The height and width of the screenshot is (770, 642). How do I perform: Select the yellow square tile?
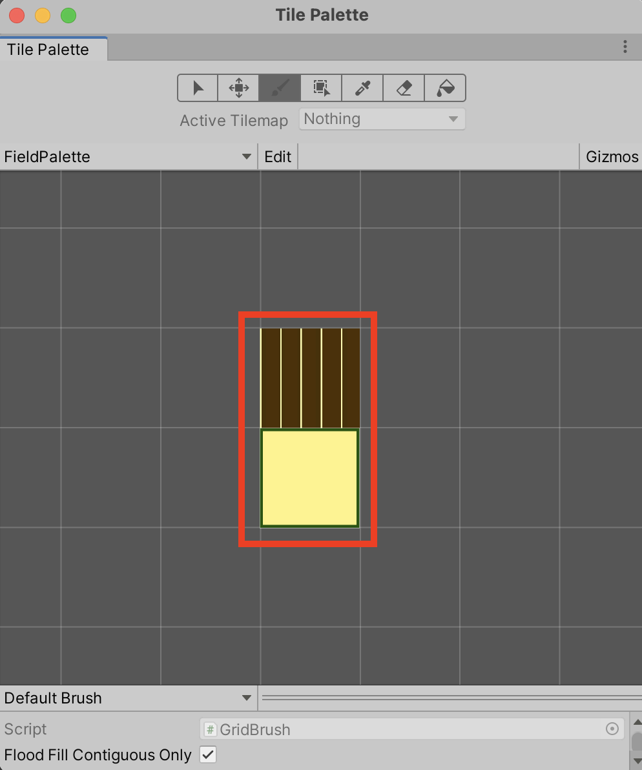pyautogui.click(x=310, y=478)
